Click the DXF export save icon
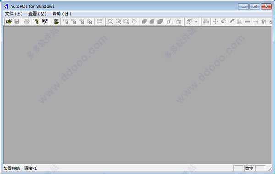This screenshot has height=174, width=275. (x=74, y=21)
